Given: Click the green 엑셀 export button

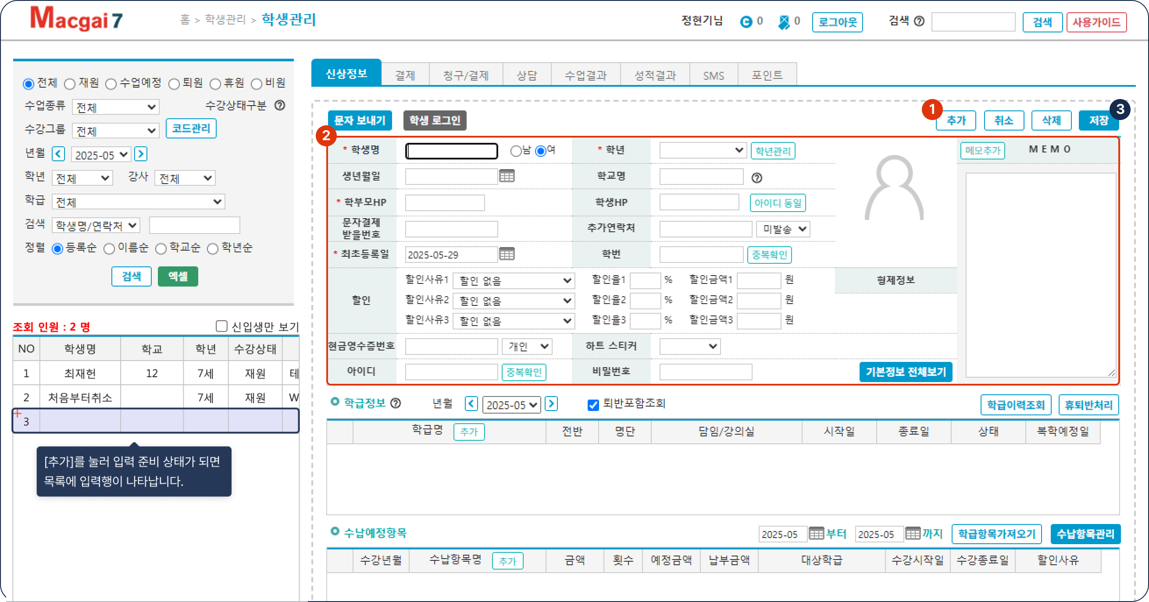Looking at the screenshot, I should (178, 276).
